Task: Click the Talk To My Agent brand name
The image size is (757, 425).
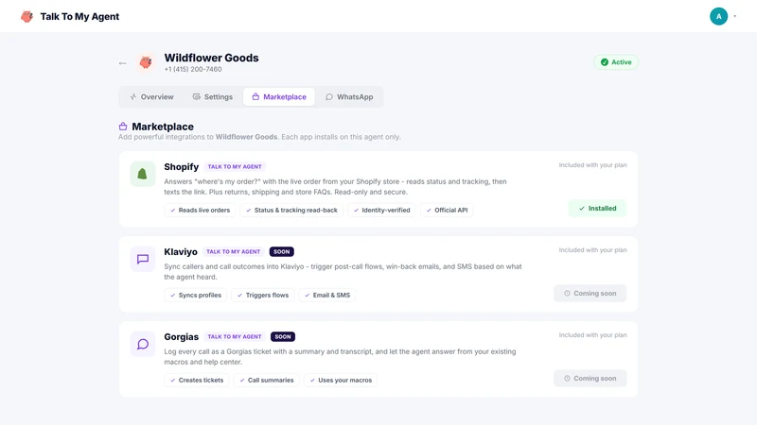Action: click(79, 16)
